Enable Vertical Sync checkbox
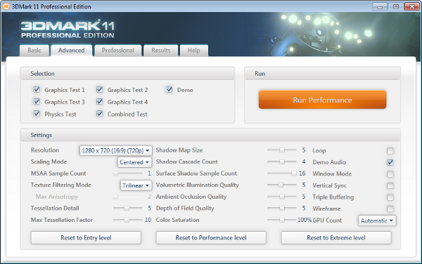Viewport: 422px width, 264px height. [x=390, y=185]
